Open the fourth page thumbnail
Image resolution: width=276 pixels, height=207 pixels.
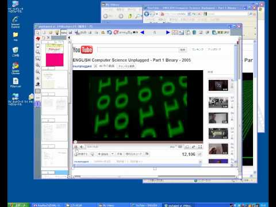(55, 131)
